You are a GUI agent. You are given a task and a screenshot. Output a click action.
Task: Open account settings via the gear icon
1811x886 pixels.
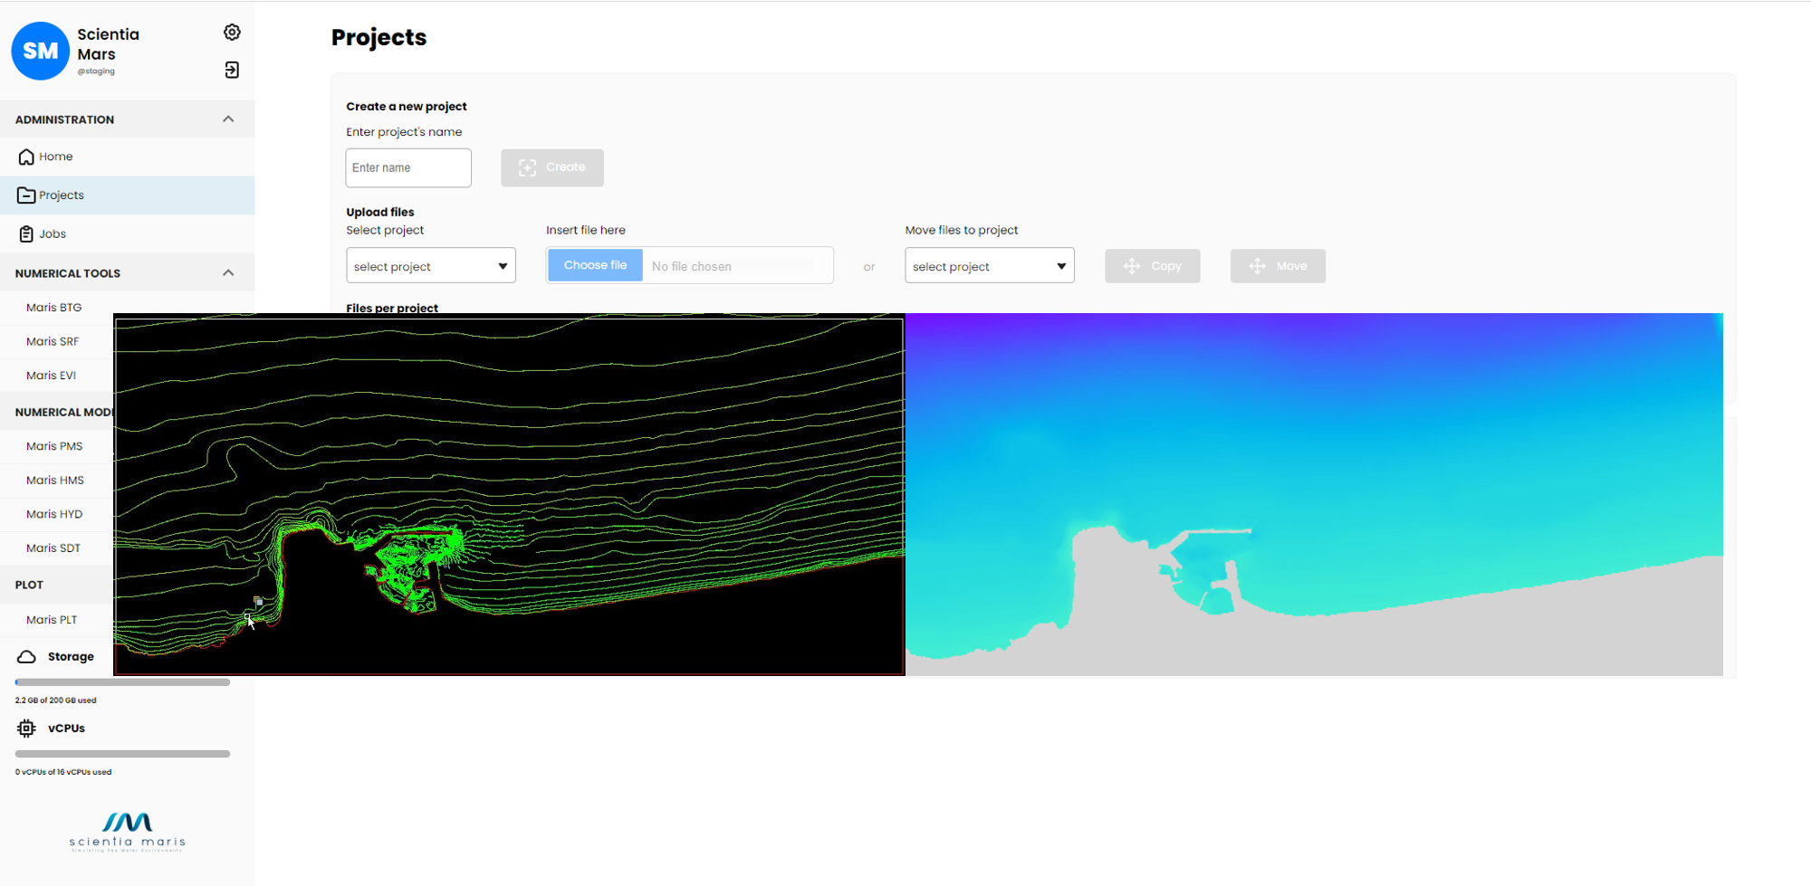232,32
